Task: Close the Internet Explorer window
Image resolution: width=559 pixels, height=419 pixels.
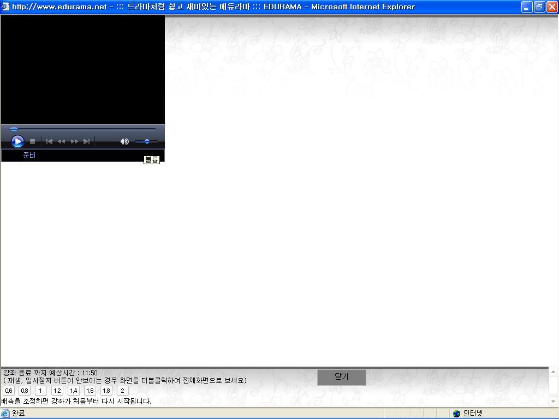Action: click(x=552, y=7)
